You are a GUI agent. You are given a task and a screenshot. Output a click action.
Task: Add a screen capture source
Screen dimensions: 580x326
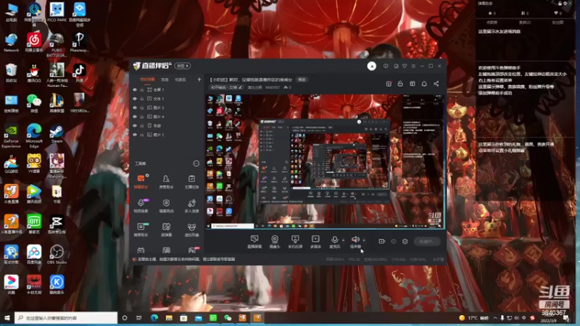(254, 242)
